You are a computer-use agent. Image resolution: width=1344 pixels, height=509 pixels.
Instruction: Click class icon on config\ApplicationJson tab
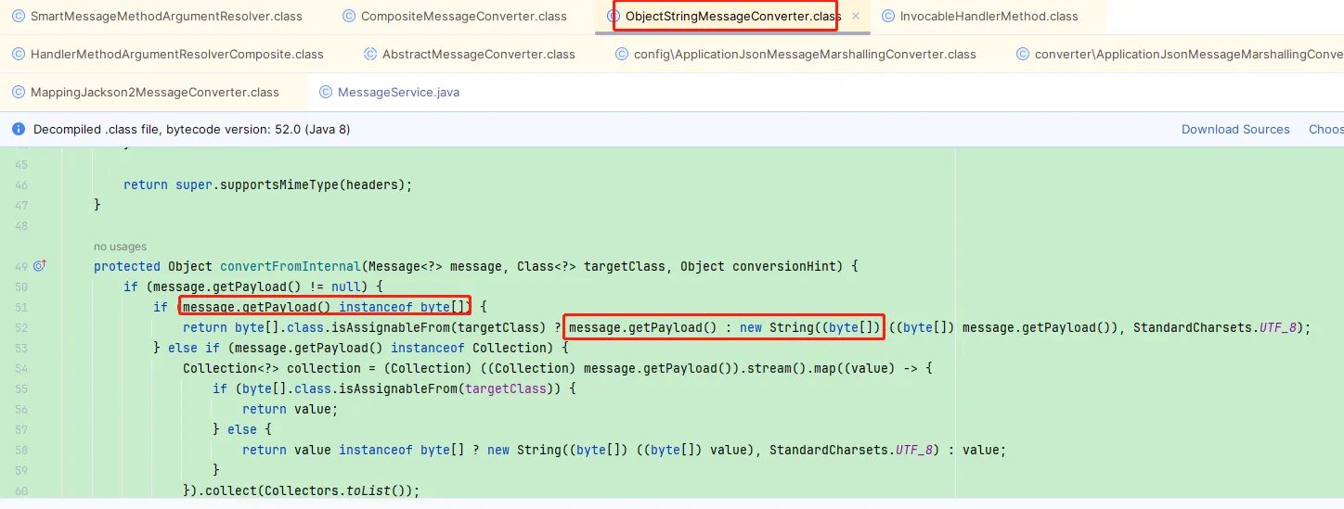[622, 54]
